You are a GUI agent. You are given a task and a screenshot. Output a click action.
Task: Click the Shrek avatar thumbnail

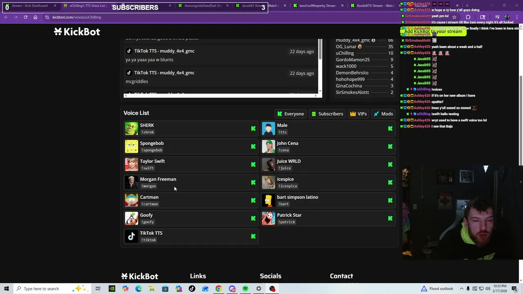132,129
